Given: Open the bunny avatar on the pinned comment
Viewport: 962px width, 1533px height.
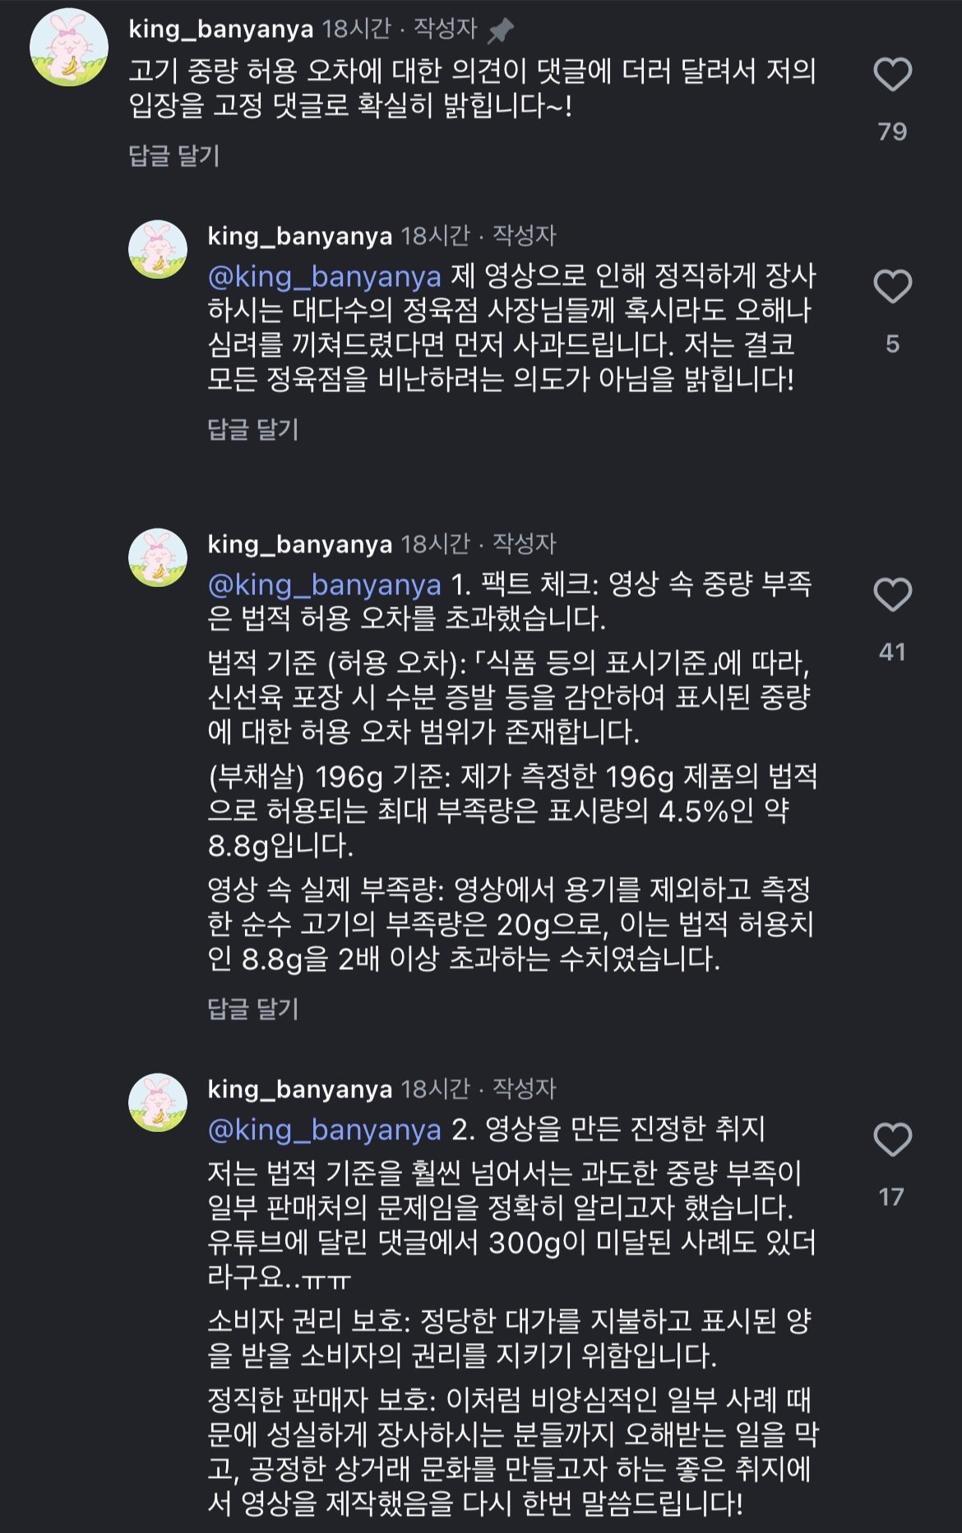Looking at the screenshot, I should [x=69, y=47].
